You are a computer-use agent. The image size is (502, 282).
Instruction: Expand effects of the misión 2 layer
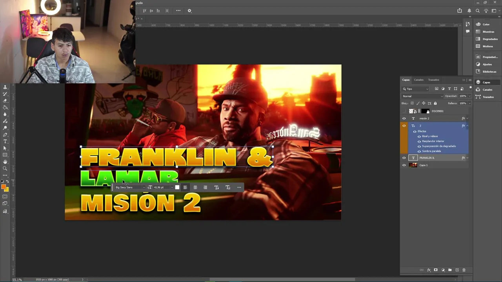(x=467, y=118)
